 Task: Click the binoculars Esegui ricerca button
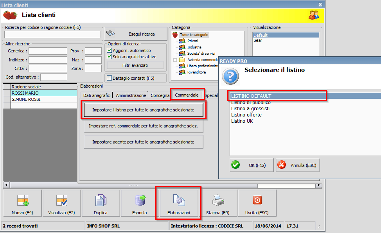point(136,34)
